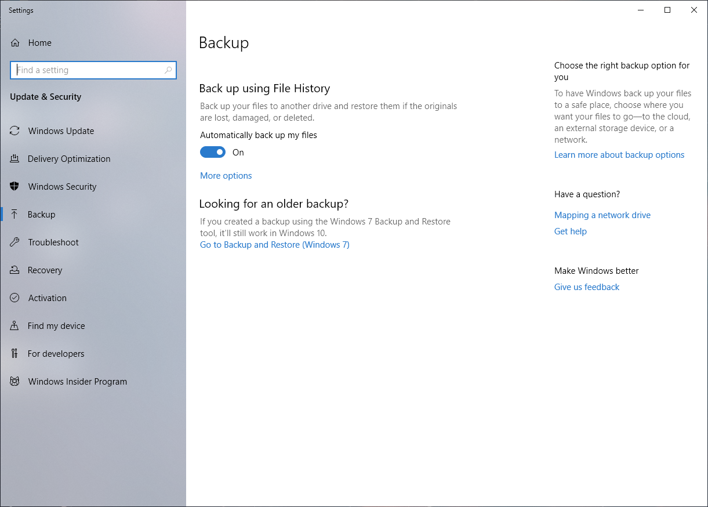
Task: Click the Backup page heading
Action: coord(224,43)
